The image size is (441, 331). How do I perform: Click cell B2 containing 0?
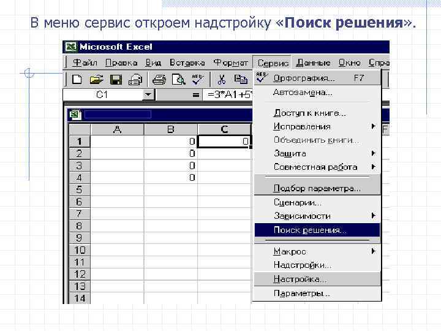171,153
